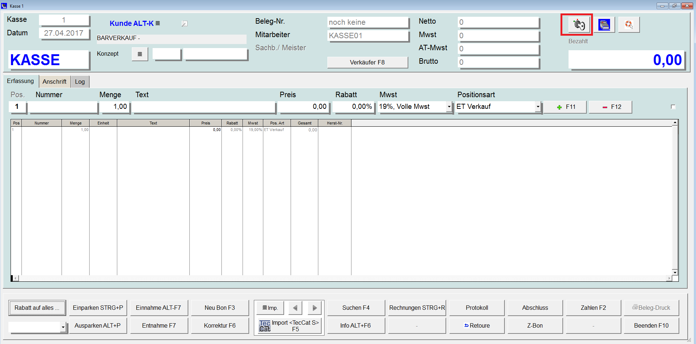Image resolution: width=696 pixels, height=344 pixels.
Task: Click Entnahme F7 button
Action: click(x=159, y=326)
